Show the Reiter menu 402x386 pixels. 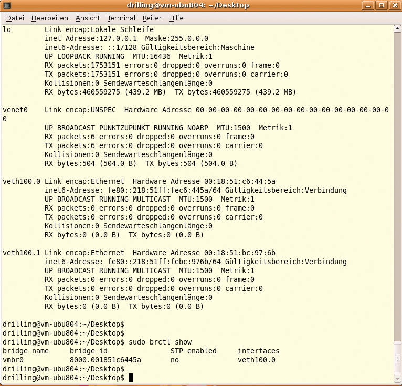click(152, 18)
